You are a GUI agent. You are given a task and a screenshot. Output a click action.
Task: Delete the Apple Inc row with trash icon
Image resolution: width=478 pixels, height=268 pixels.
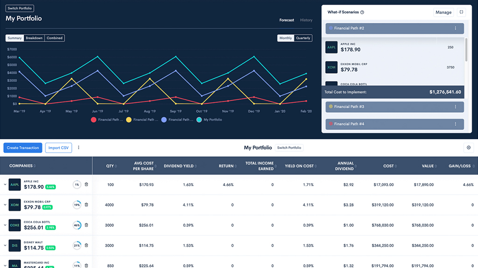[x=86, y=185]
